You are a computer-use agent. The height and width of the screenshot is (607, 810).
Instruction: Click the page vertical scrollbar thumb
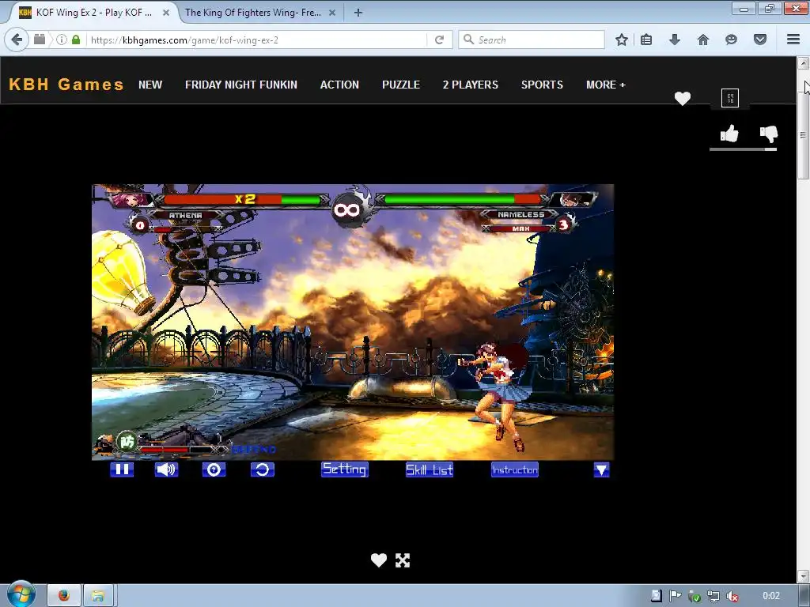803,134
